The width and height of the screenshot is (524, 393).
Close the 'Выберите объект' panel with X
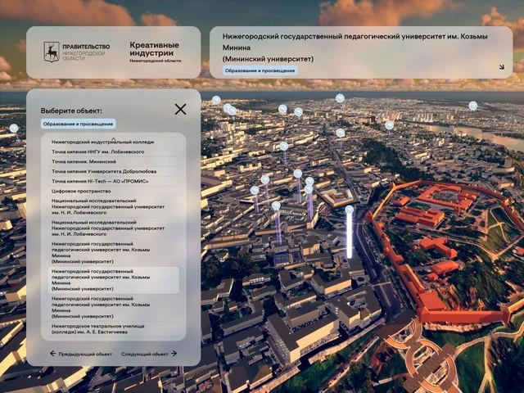180,109
